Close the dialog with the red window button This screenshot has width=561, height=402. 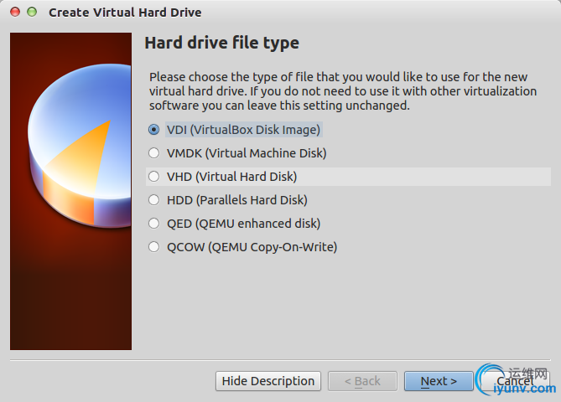pos(13,13)
